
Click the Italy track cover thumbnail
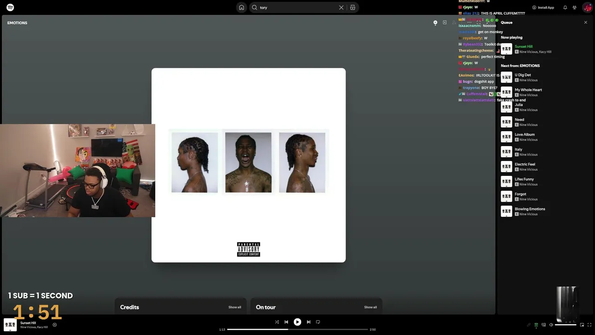pos(506,152)
